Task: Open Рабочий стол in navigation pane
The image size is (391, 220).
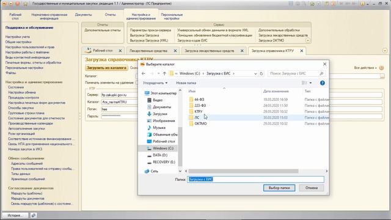Action: click(x=164, y=141)
